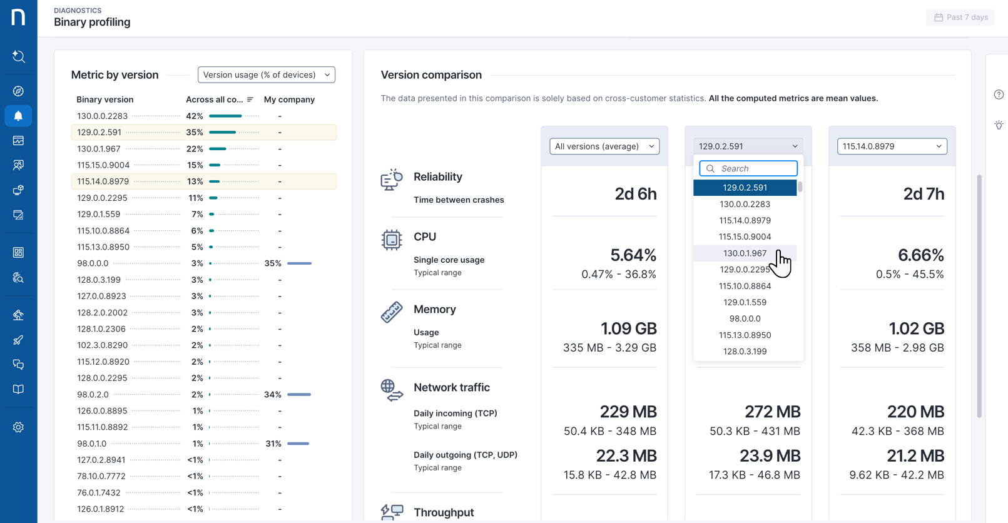Choose 115.15.0.9004 in the dropdown list
Screen dimensions: 1008x523
point(745,236)
